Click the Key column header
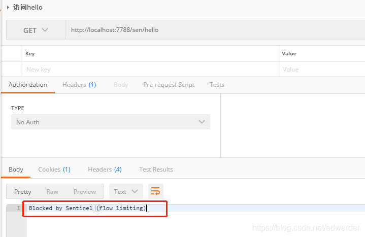 tap(30, 54)
